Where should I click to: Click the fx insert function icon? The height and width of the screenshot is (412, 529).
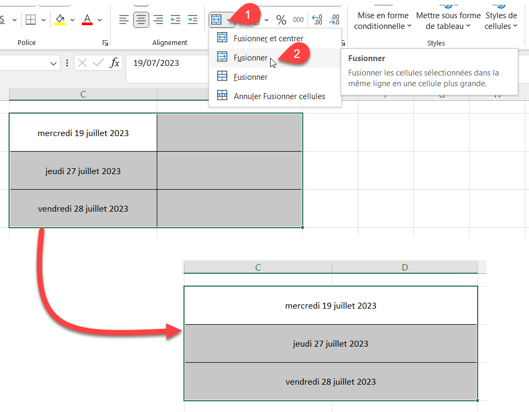[x=114, y=63]
